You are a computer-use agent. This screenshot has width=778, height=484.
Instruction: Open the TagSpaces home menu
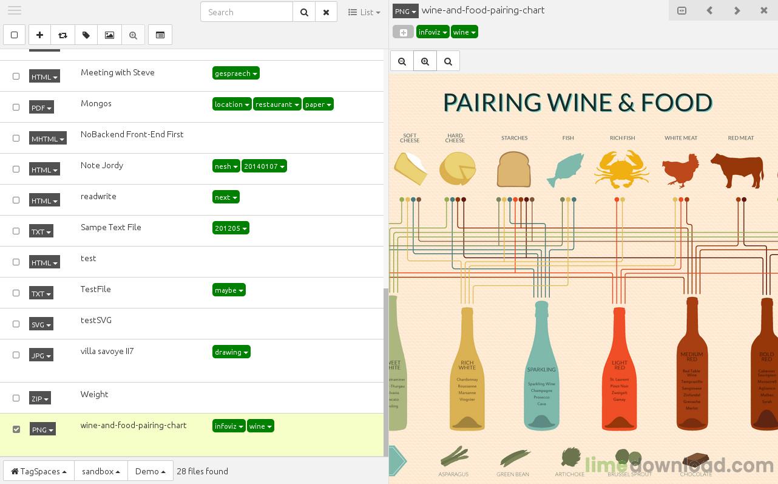click(39, 471)
